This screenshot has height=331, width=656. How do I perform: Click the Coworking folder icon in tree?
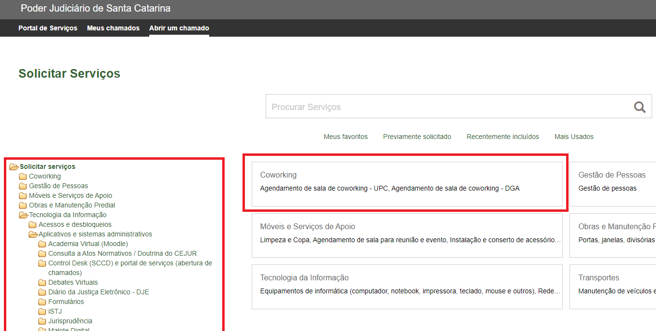point(23,176)
